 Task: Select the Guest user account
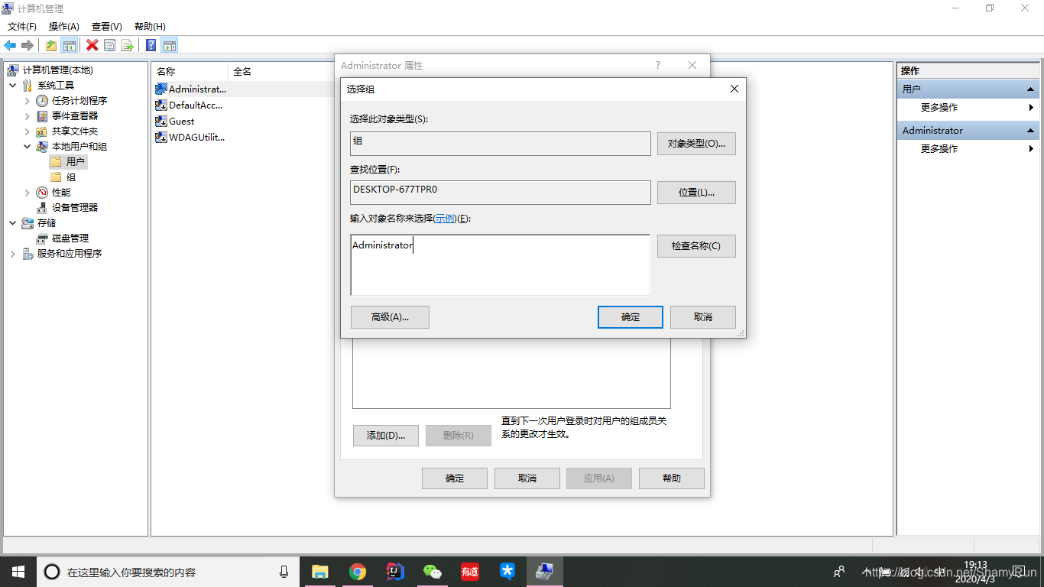183,121
